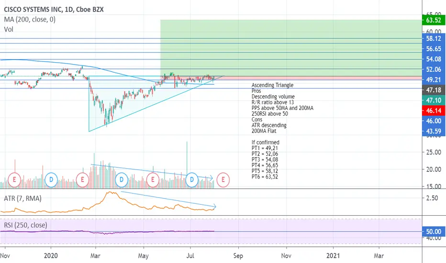This screenshot has height=263, width=446.
Task: Click the 46.00 price level label
Action: pyautogui.click(x=434, y=121)
